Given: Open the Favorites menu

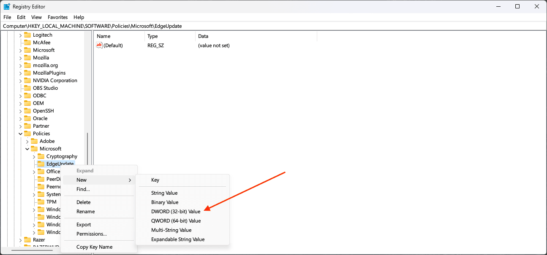Looking at the screenshot, I should click(x=57, y=17).
